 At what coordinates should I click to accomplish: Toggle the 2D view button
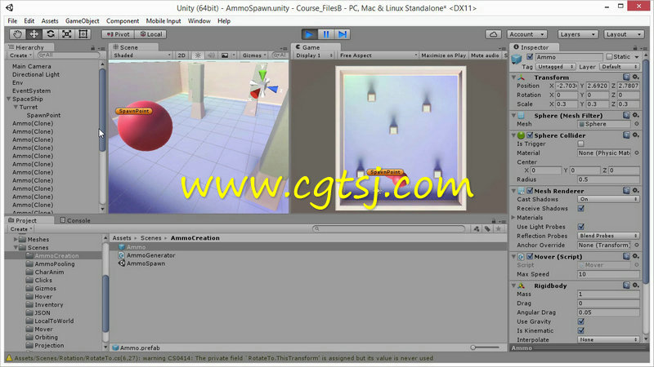pos(181,55)
